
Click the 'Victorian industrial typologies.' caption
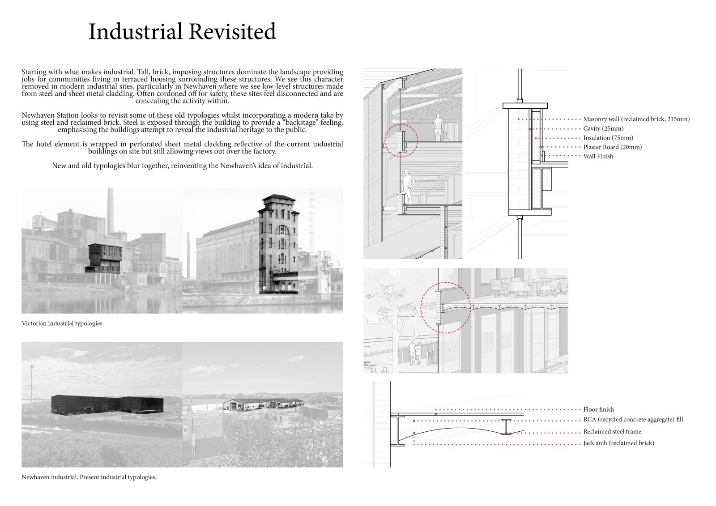coord(63,323)
